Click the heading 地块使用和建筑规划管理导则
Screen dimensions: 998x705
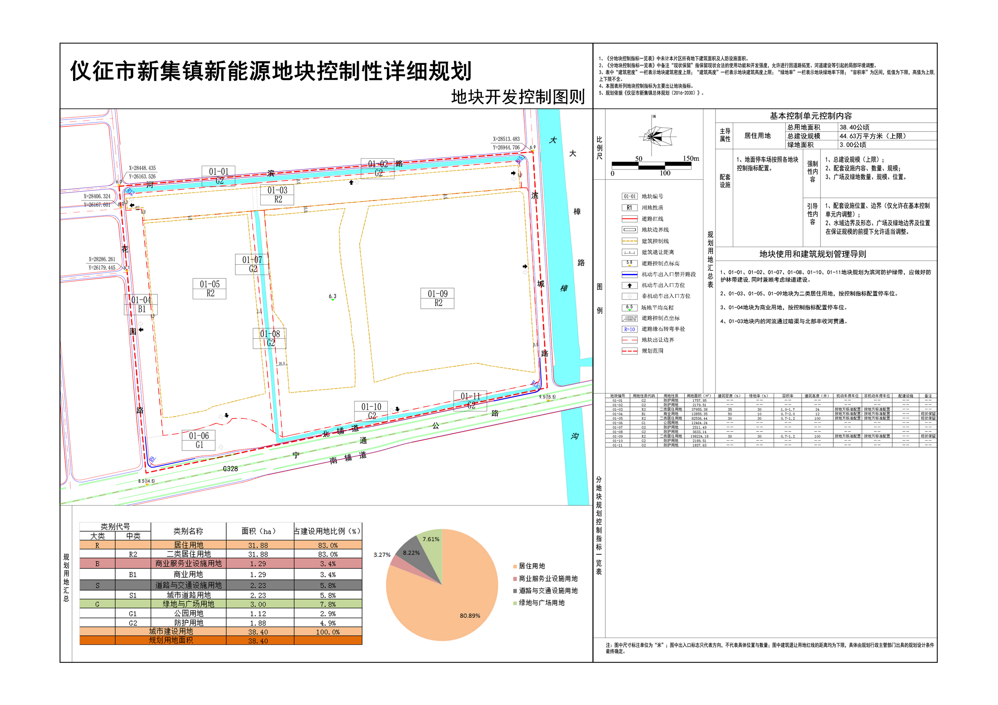coord(812,254)
